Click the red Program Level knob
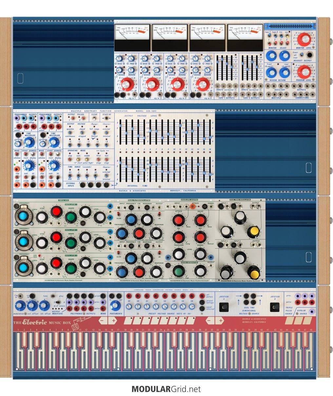Viewport: 333px width, 396px height. [304, 72]
